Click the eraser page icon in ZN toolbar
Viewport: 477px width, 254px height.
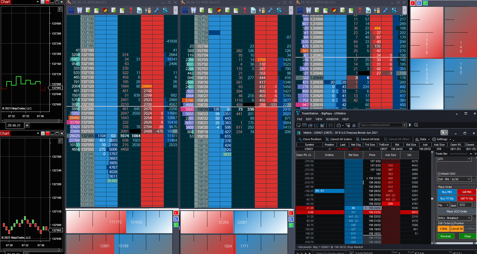[139, 10]
